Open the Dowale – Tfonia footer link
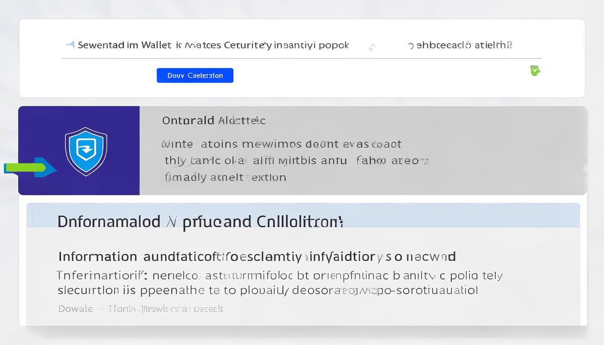The image size is (604, 345). coord(140,309)
